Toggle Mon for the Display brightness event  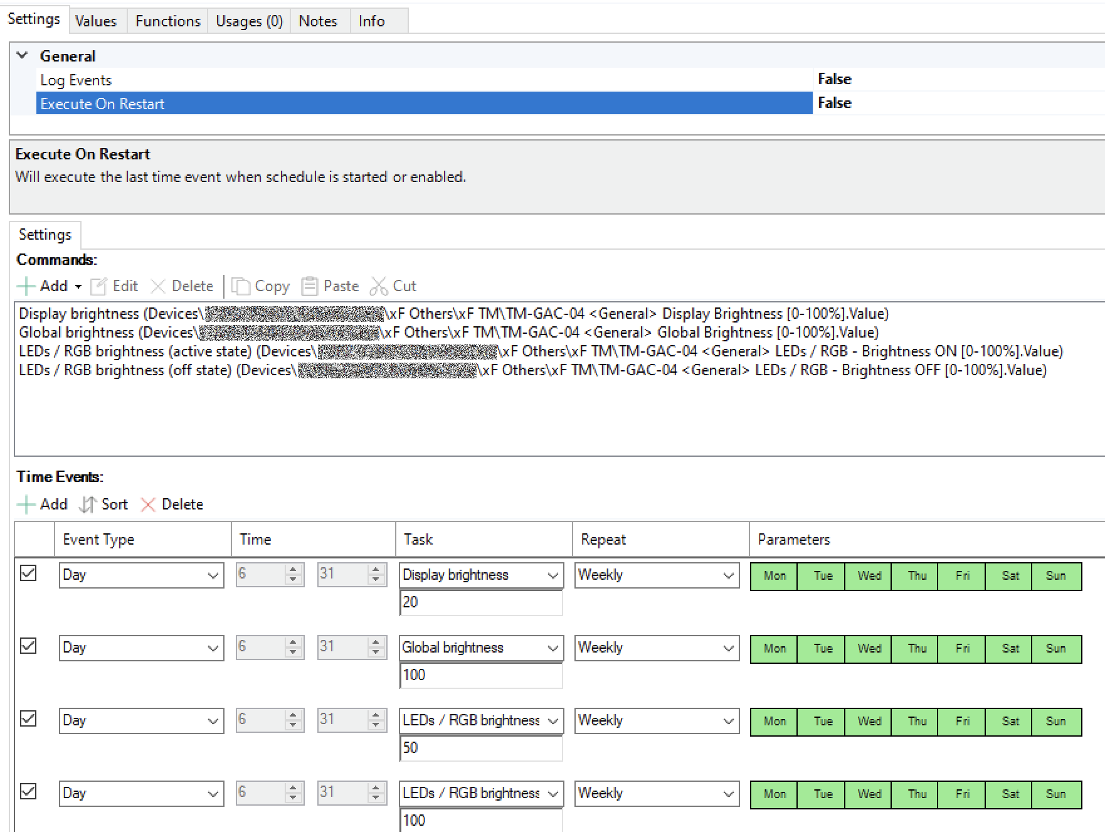tap(774, 576)
